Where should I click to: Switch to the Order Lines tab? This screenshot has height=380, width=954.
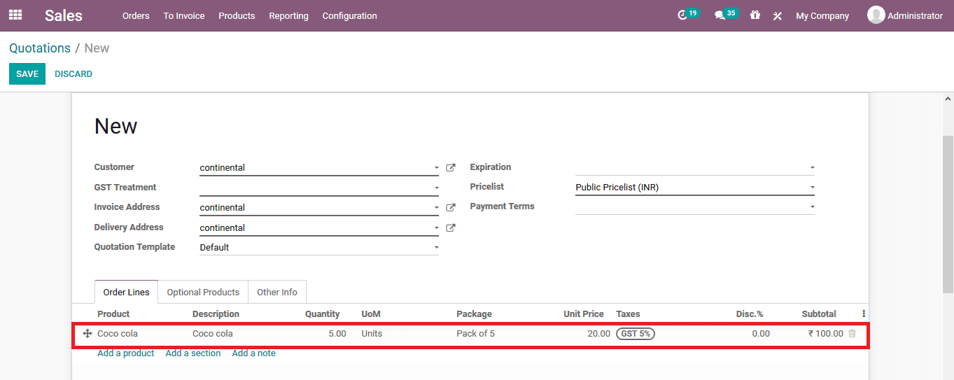[127, 292]
